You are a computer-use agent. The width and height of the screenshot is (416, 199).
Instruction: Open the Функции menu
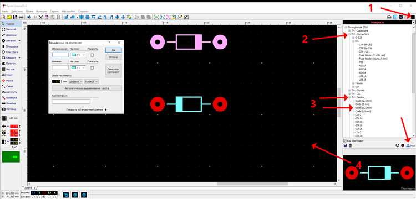point(42,12)
